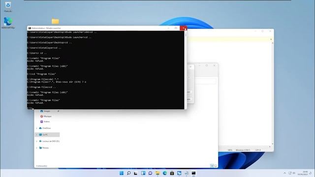Screen dimensions: 315x177
Task: Click the command prompt title bar icon
Action: coord(30,28)
